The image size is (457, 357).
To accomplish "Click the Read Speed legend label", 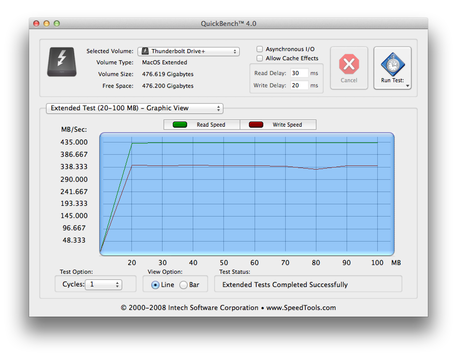I will 211,125.
